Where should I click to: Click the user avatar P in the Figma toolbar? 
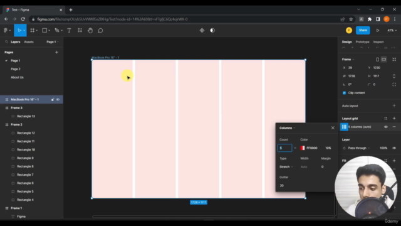[x=349, y=30]
